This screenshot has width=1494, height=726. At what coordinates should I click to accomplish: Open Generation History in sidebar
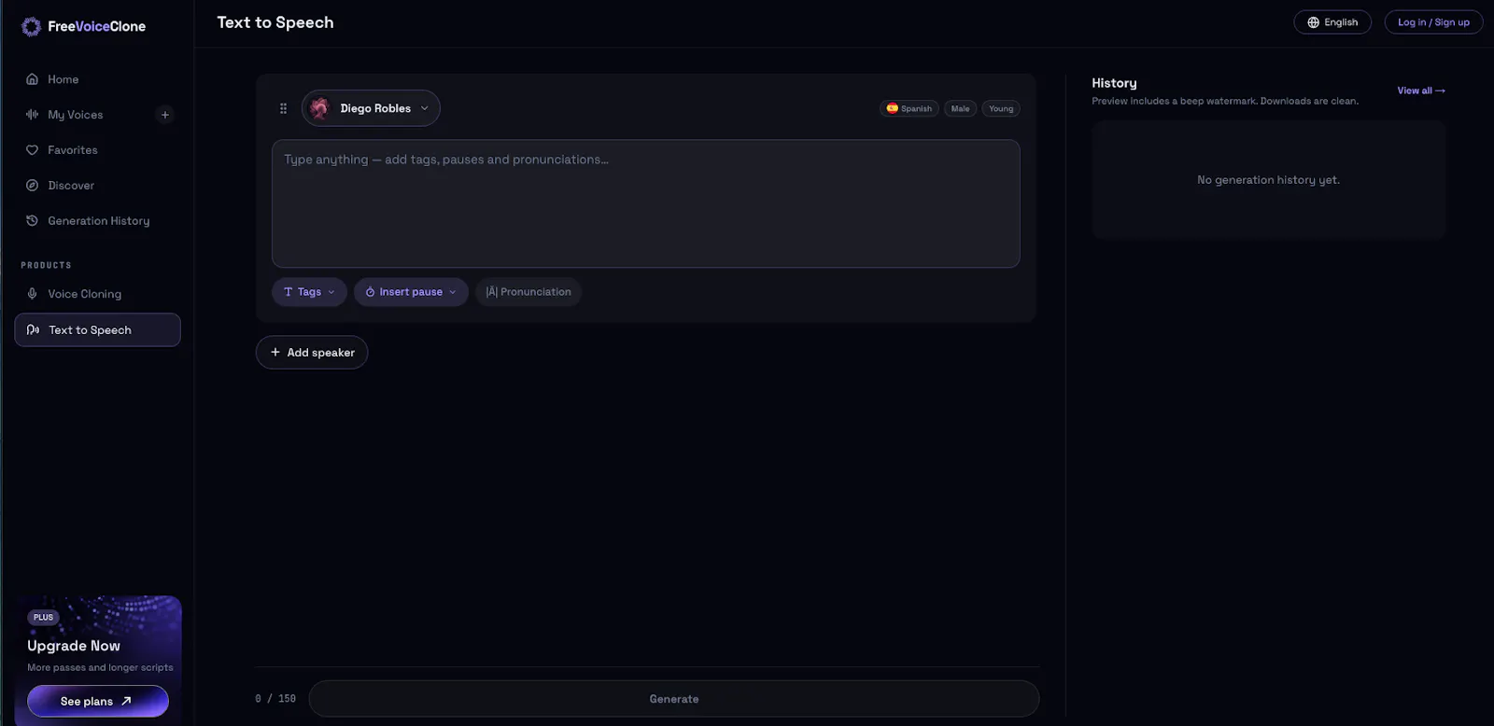[97, 221]
